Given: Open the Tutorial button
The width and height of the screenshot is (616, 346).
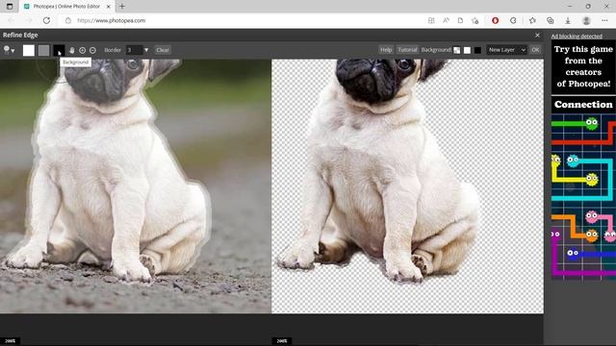Looking at the screenshot, I should point(407,50).
